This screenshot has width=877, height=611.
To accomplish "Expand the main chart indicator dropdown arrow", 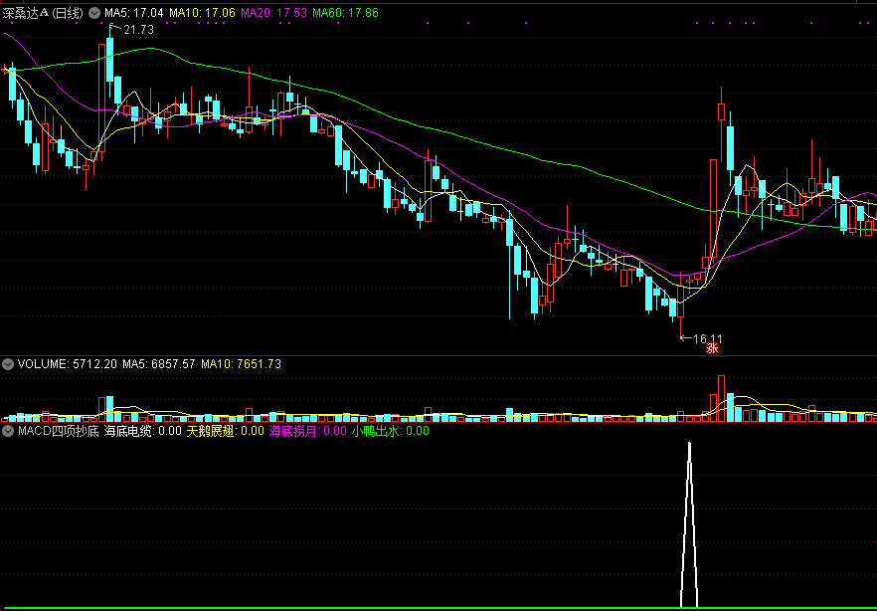I will tap(95, 13).
